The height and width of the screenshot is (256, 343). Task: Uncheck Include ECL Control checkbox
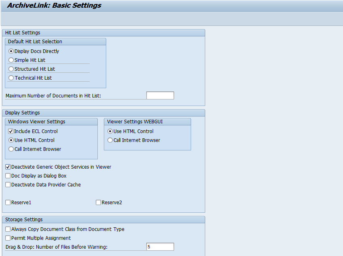pos(11,131)
